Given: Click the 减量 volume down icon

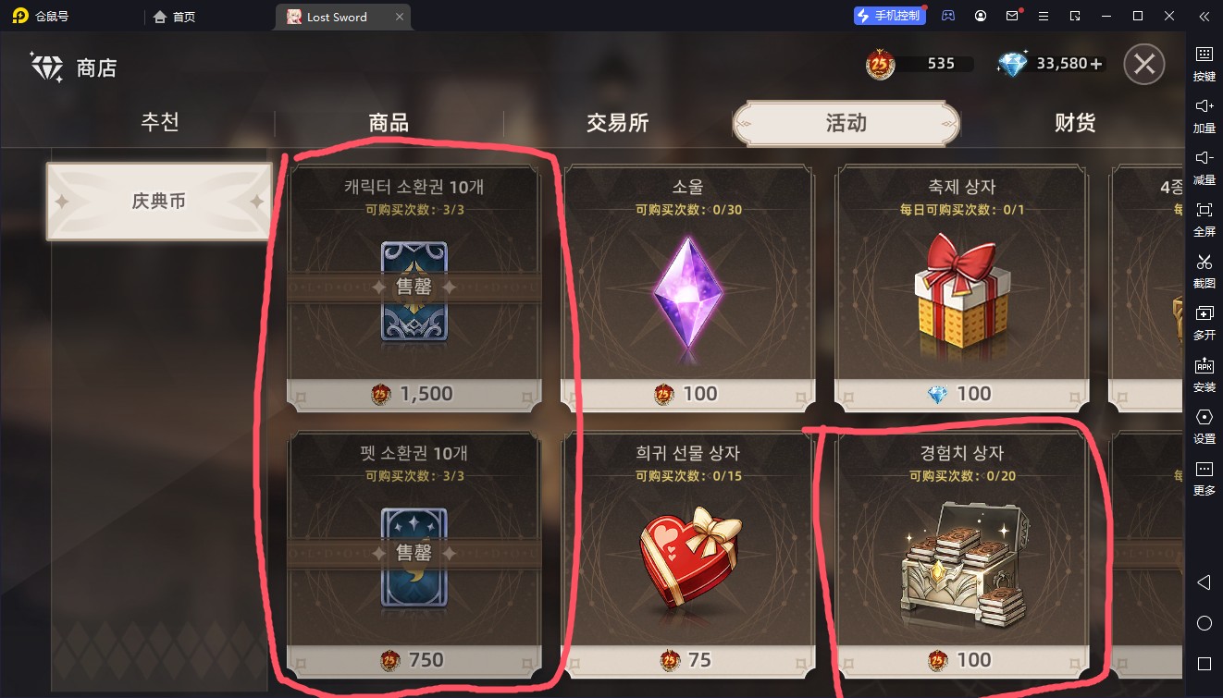Looking at the screenshot, I should click(1204, 167).
